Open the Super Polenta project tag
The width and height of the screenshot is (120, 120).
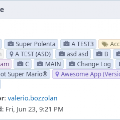(x=31, y=44)
